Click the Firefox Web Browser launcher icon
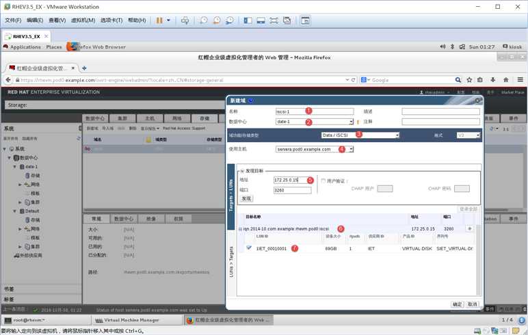This screenshot has height=335, width=528. pyautogui.click(x=72, y=46)
